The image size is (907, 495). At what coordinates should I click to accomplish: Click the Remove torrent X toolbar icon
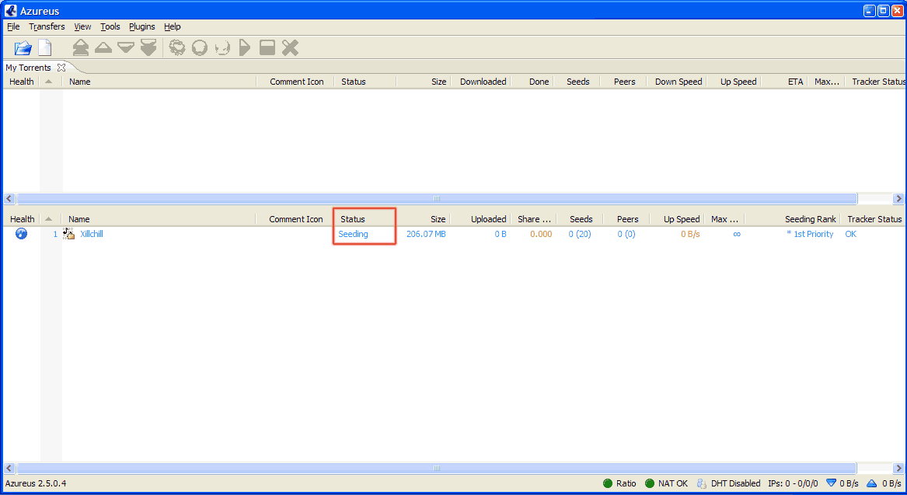tap(290, 48)
